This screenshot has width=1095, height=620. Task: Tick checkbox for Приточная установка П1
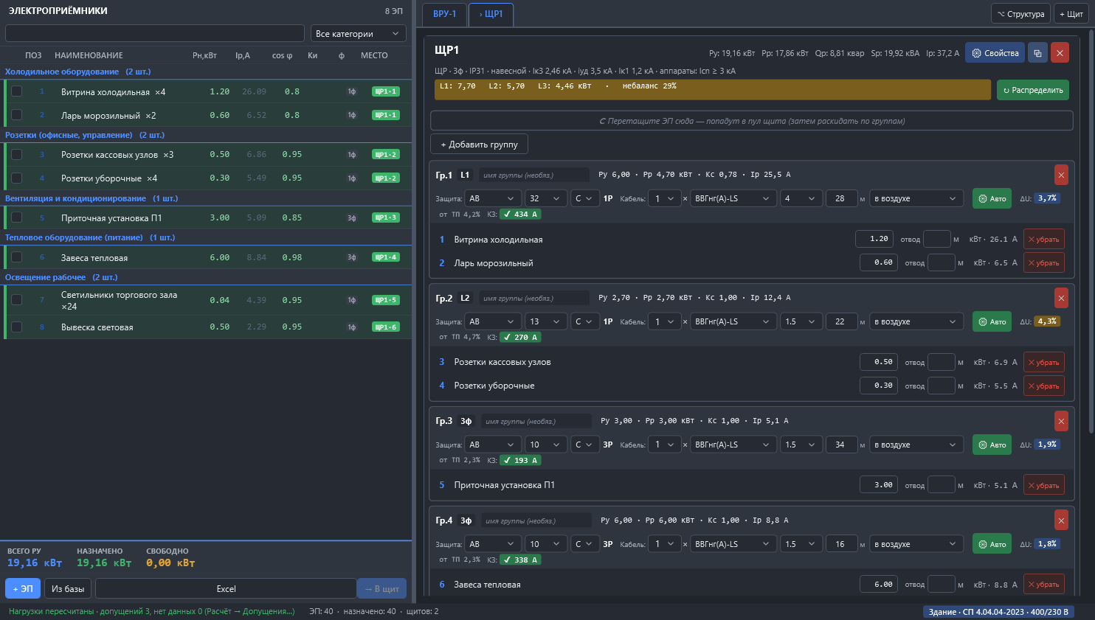[x=16, y=217]
